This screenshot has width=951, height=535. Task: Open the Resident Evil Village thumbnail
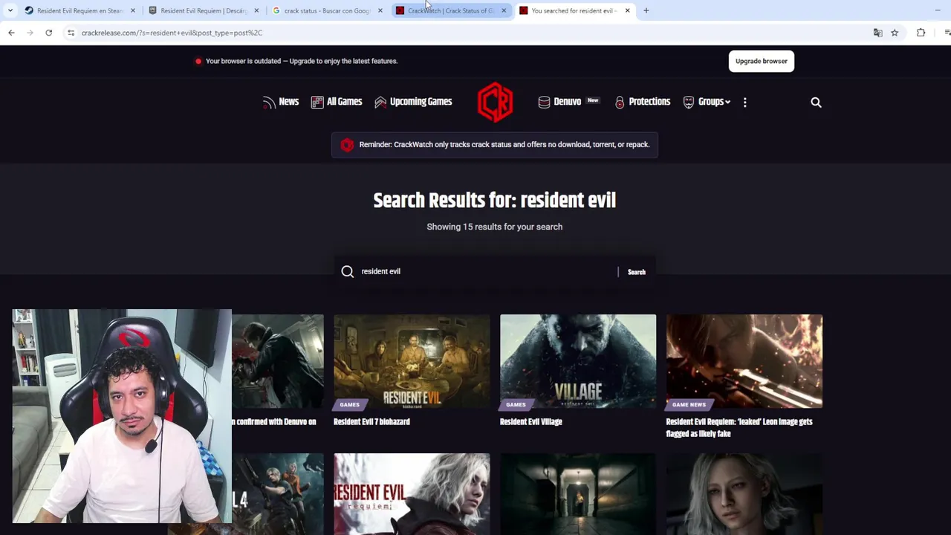point(578,361)
